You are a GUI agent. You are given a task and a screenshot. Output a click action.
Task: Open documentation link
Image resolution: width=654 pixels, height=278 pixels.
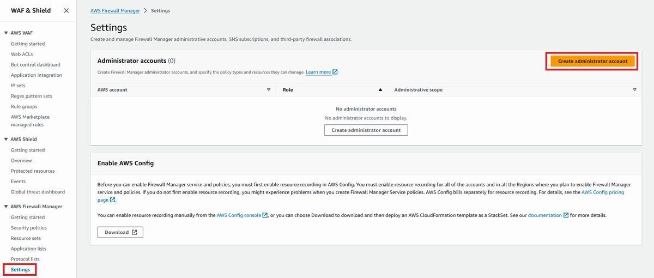[x=545, y=215]
